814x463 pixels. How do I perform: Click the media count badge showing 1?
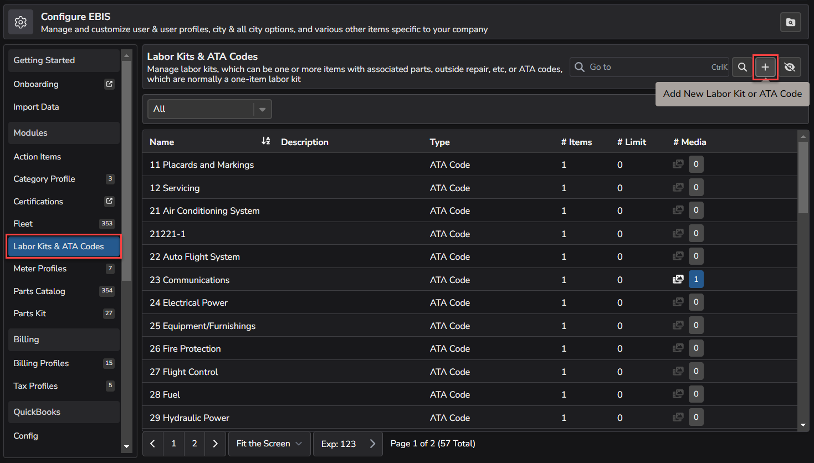pyautogui.click(x=696, y=279)
